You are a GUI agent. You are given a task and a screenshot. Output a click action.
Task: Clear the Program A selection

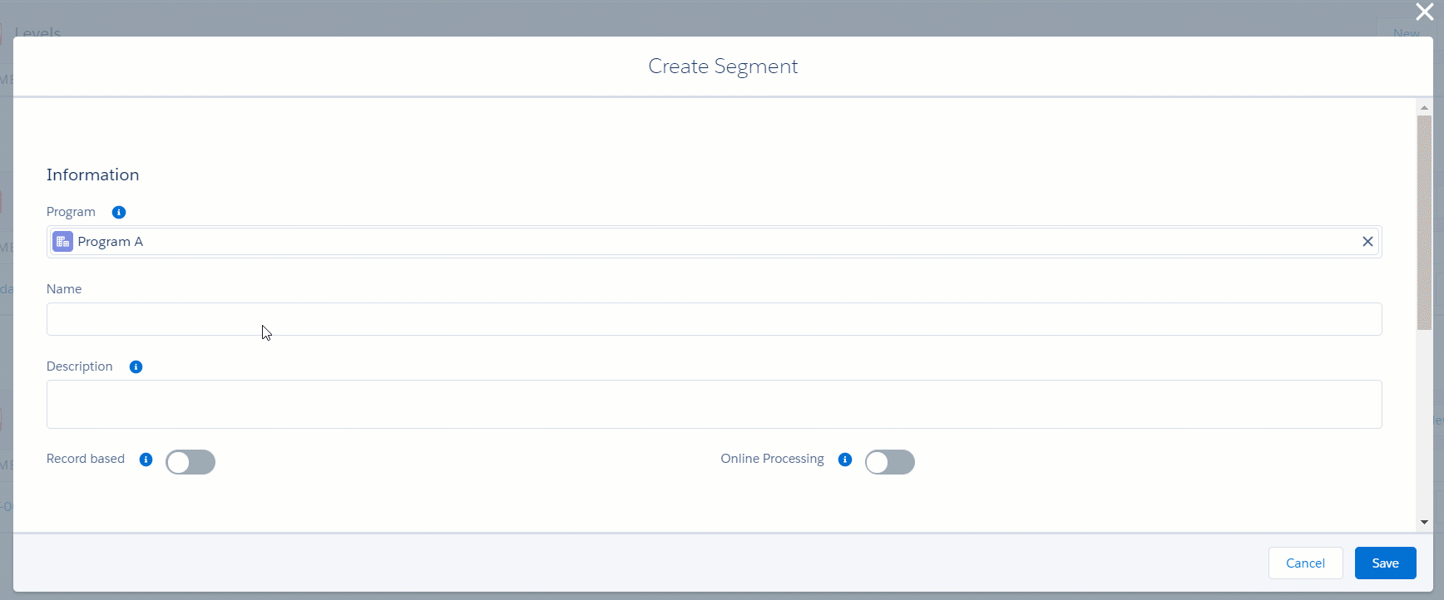pos(1367,241)
